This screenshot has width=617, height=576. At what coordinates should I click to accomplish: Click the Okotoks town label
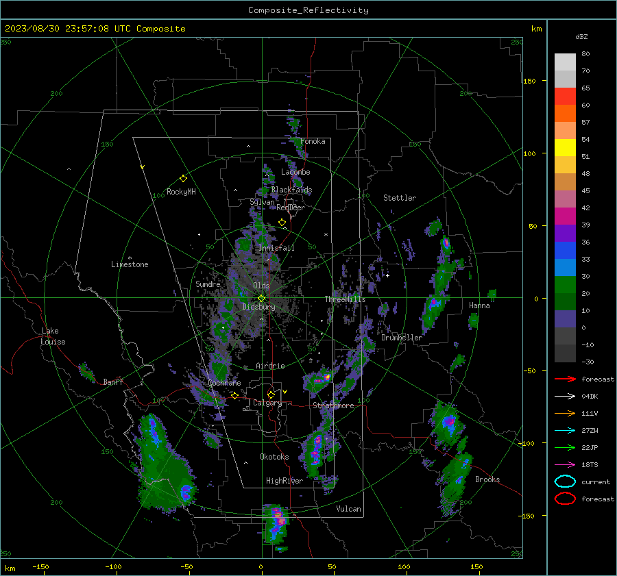point(274,457)
